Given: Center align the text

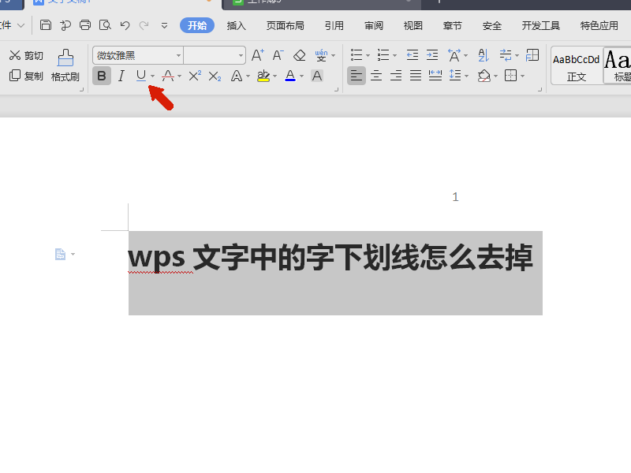Looking at the screenshot, I should 376,76.
